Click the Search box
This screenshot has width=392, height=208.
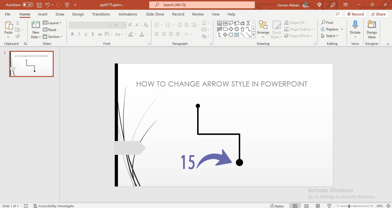point(202,5)
